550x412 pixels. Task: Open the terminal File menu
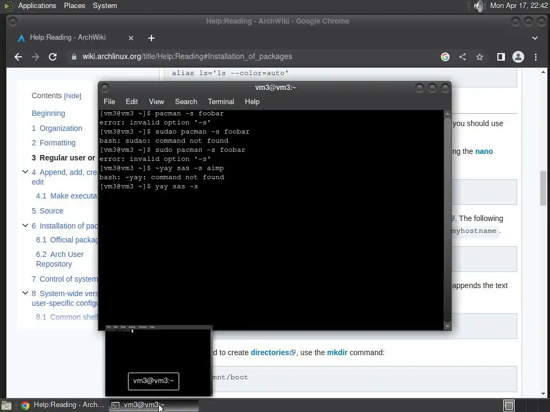click(x=109, y=101)
